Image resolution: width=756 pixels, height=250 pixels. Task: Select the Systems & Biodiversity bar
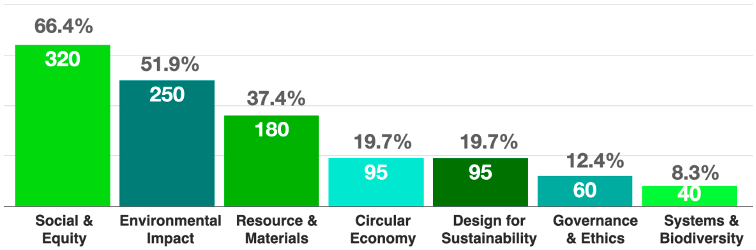(690, 196)
